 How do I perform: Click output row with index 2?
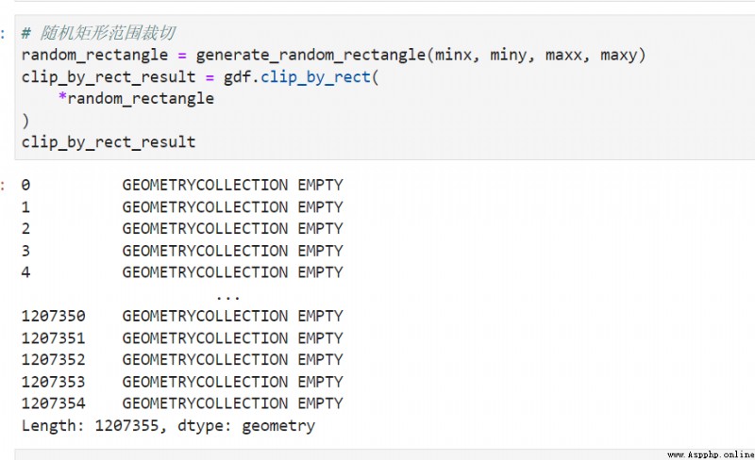[x=182, y=228]
